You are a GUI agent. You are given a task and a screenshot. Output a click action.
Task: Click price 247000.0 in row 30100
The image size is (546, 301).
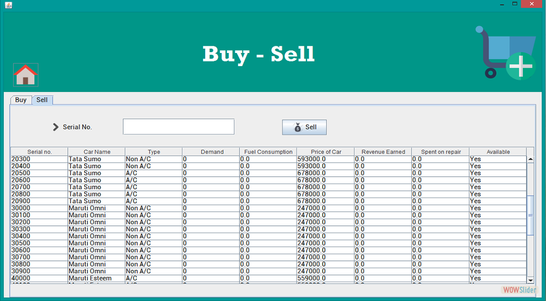tap(326, 215)
